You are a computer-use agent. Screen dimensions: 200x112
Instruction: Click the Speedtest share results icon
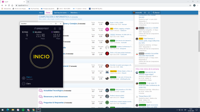(55, 28)
